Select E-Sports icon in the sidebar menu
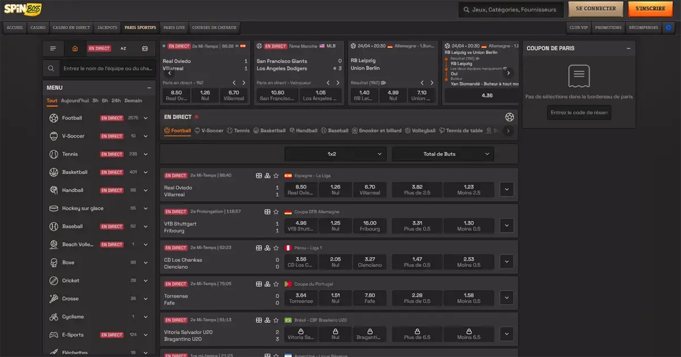 pyautogui.click(x=53, y=335)
